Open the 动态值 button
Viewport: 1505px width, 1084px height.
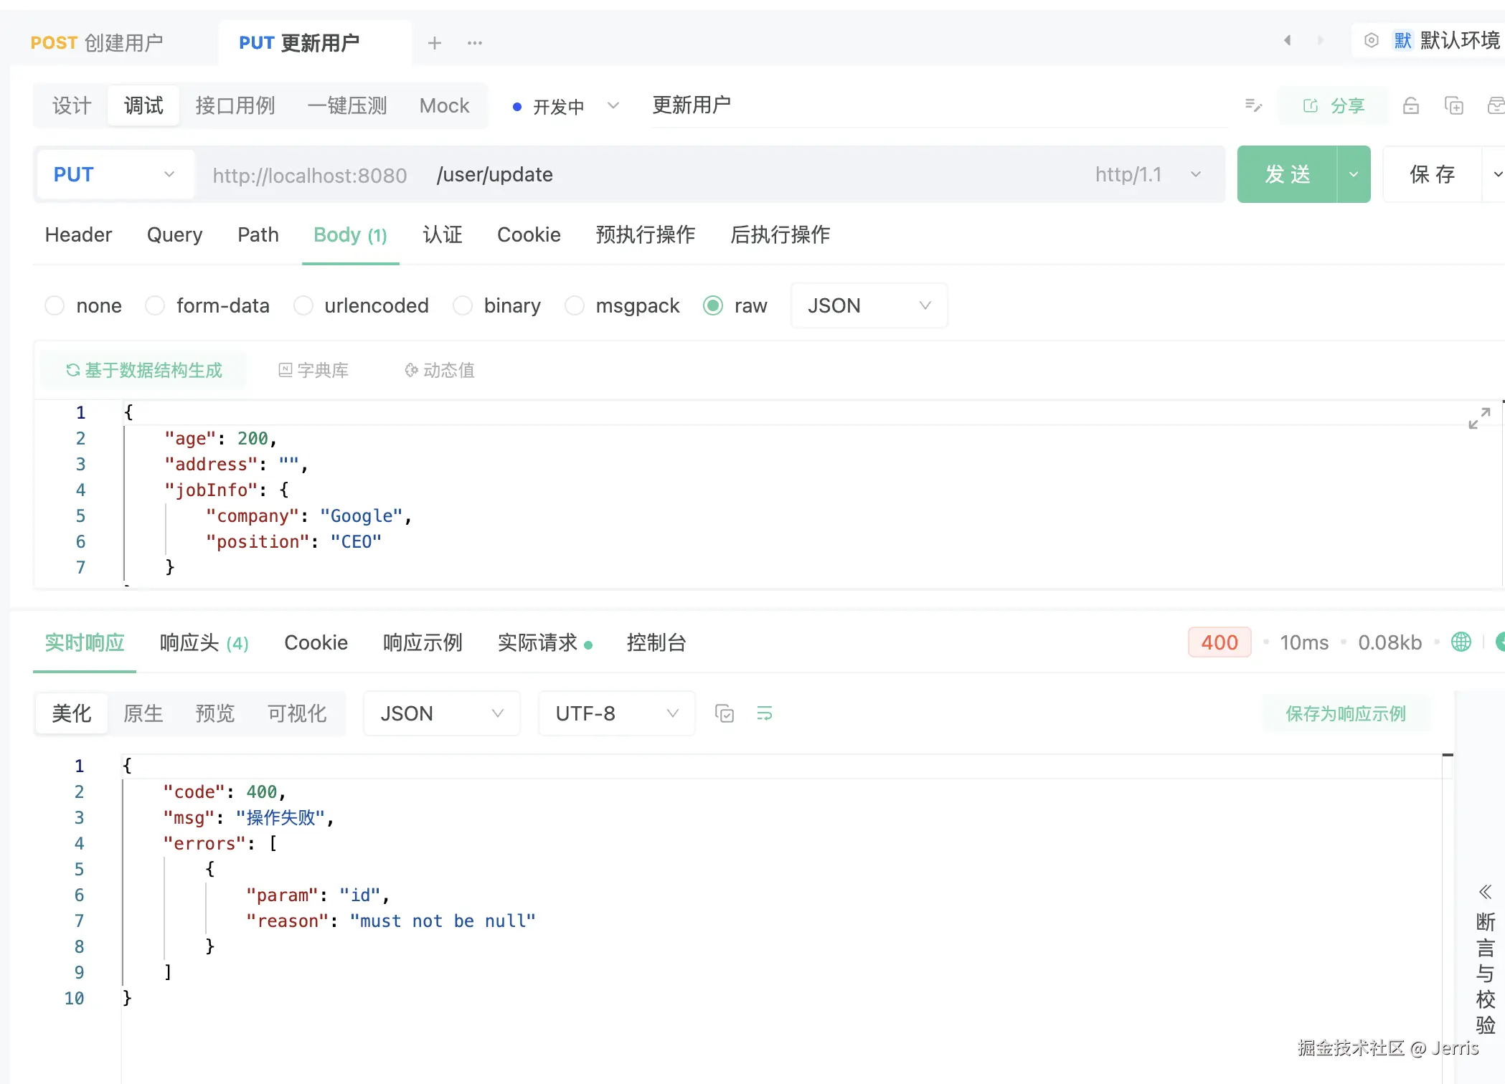coord(439,370)
